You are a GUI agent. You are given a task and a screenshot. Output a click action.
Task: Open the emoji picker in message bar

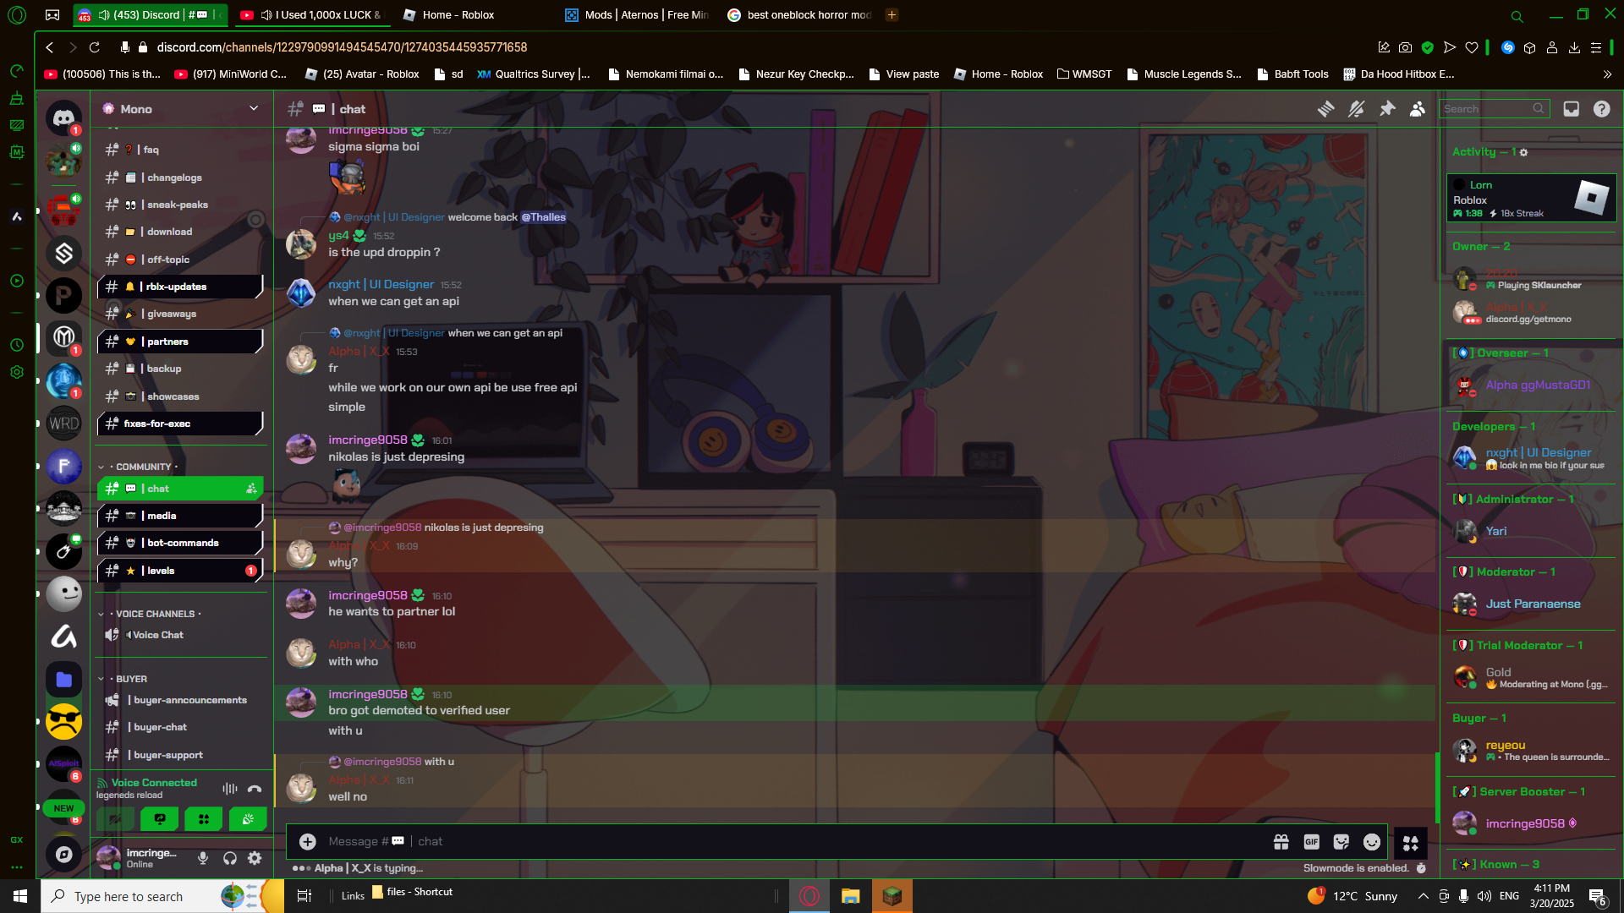coord(1371,842)
